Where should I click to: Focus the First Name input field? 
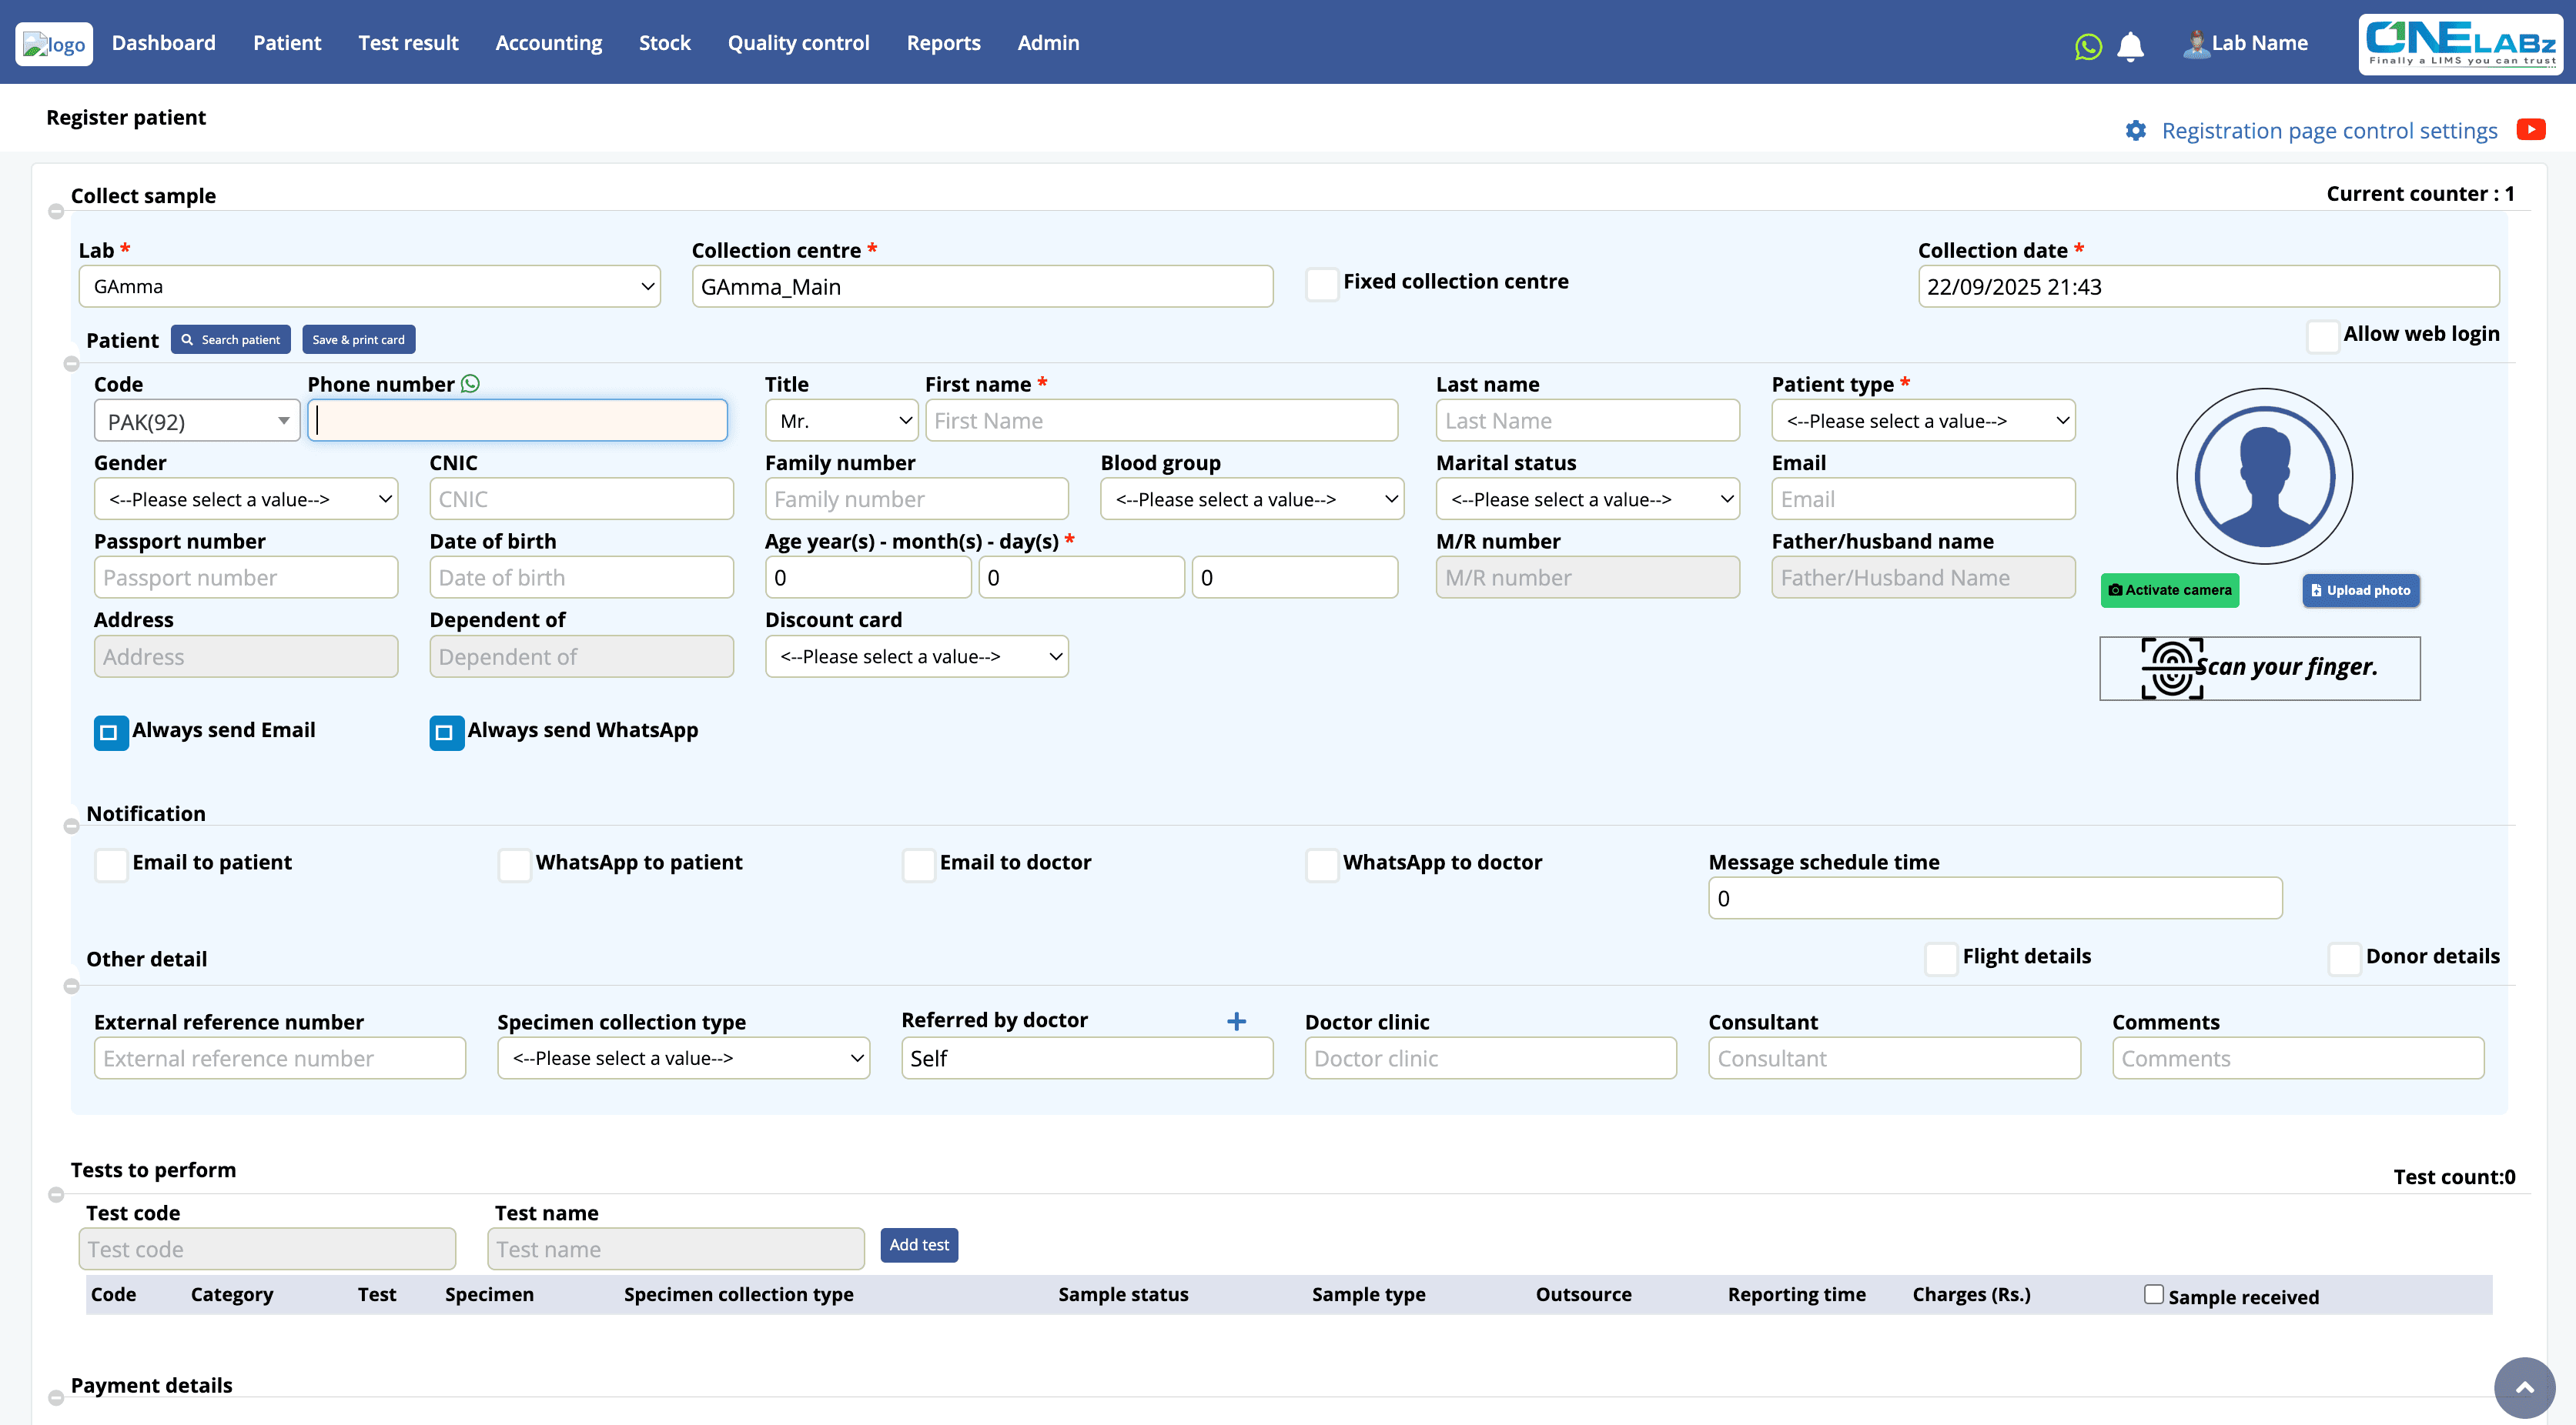(x=1161, y=421)
